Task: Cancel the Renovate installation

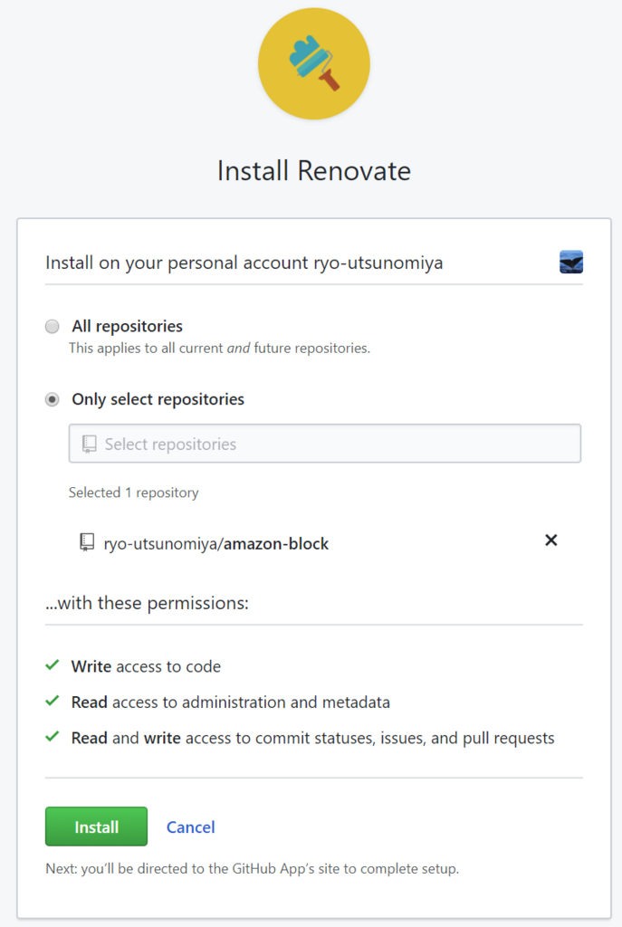Action: 190,827
